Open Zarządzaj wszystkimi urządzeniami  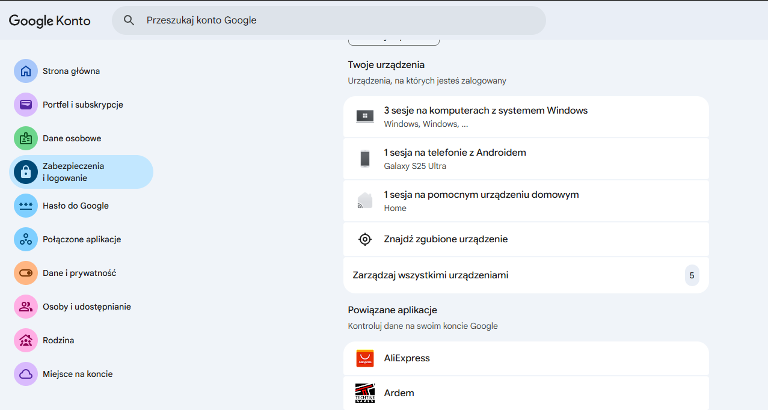tap(526, 275)
